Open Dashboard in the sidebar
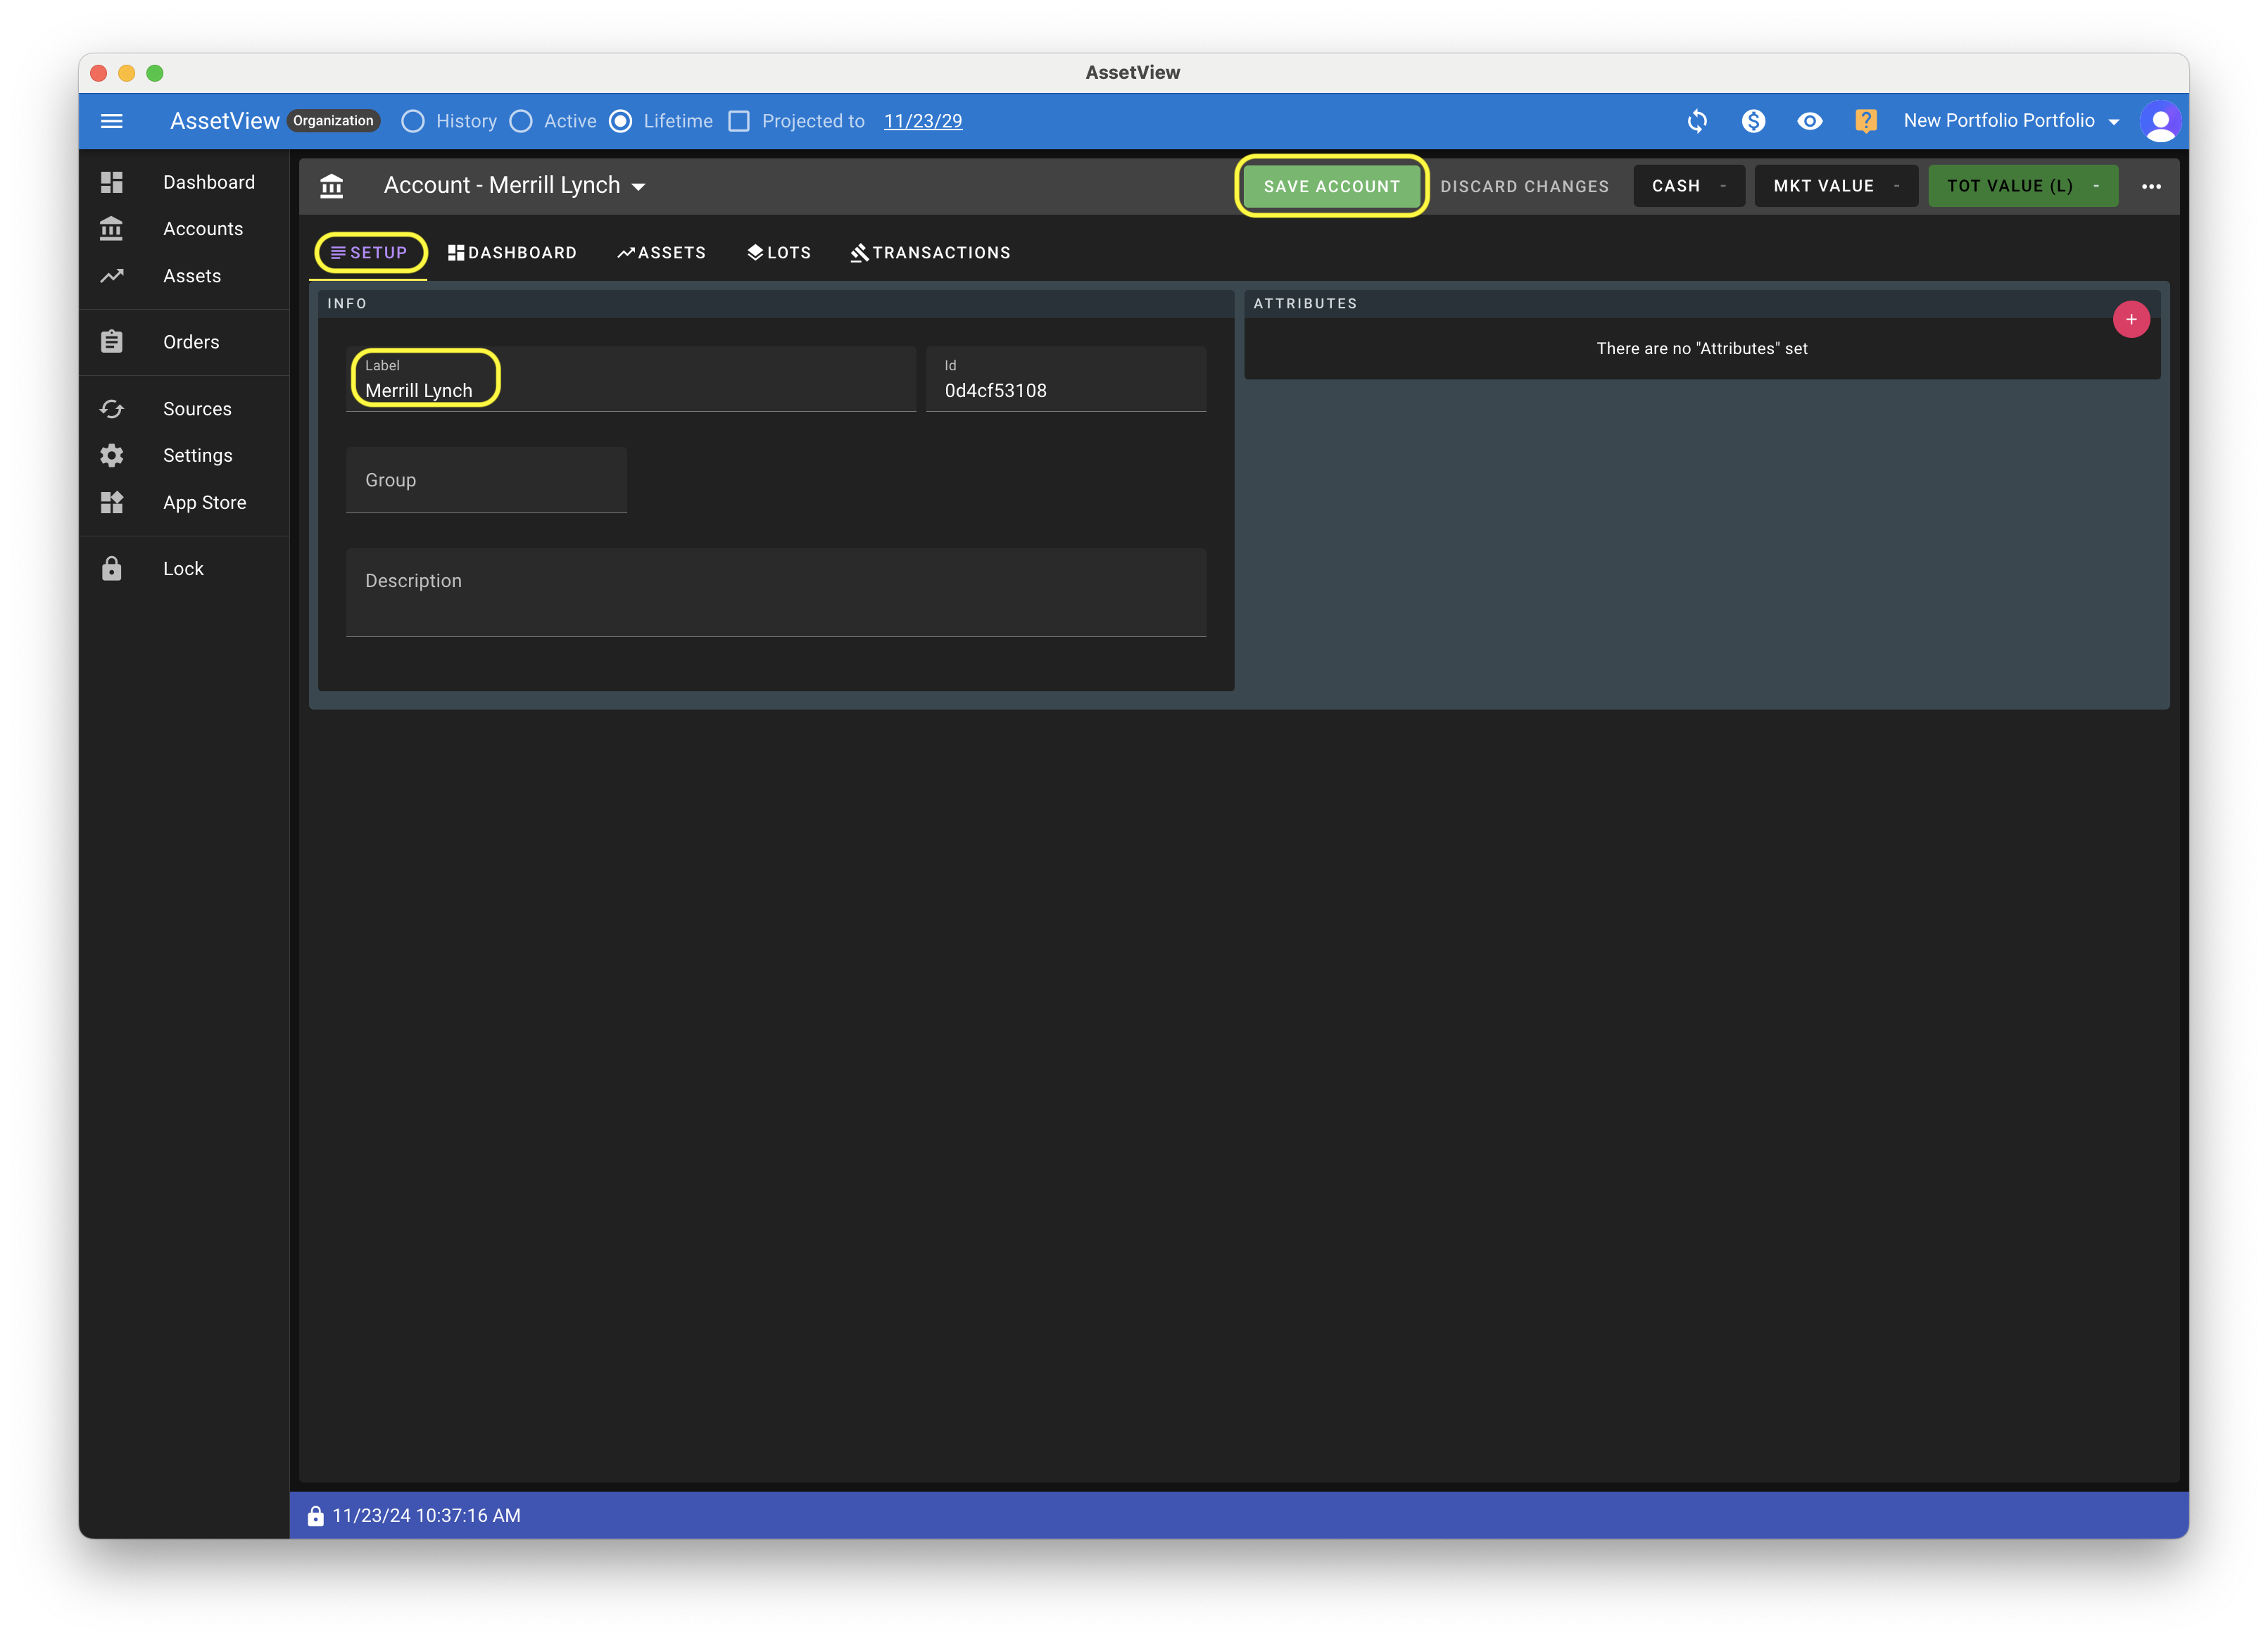 click(209, 182)
